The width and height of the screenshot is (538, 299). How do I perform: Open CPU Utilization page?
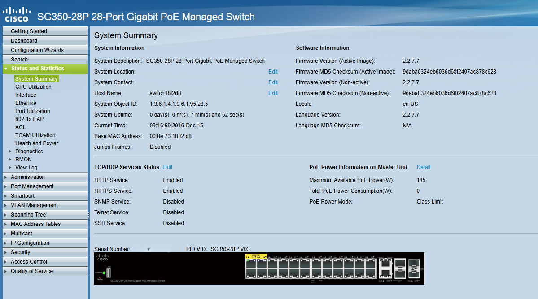(33, 87)
